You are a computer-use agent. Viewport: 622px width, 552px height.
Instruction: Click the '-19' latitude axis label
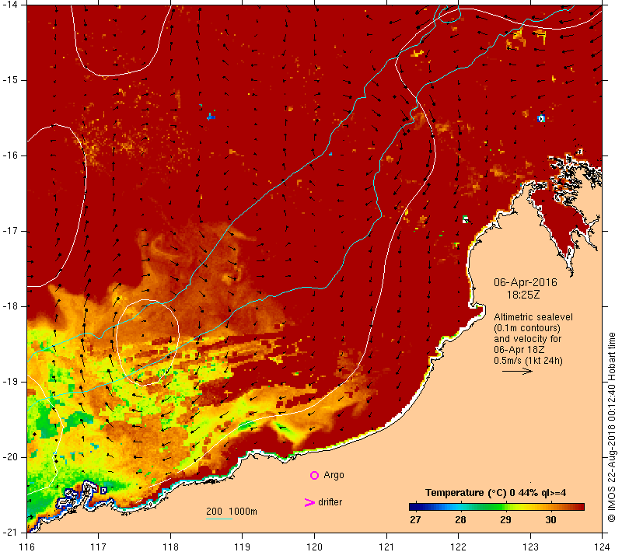pos(10,382)
